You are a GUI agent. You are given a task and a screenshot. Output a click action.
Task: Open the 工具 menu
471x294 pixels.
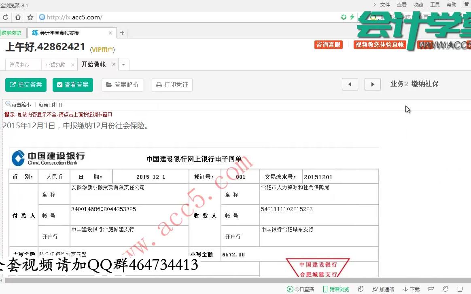click(435, 4)
